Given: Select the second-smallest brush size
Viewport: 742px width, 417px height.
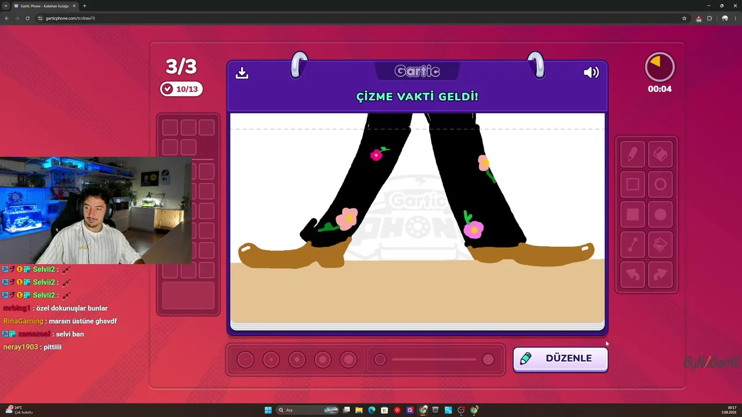Looking at the screenshot, I should (x=271, y=360).
